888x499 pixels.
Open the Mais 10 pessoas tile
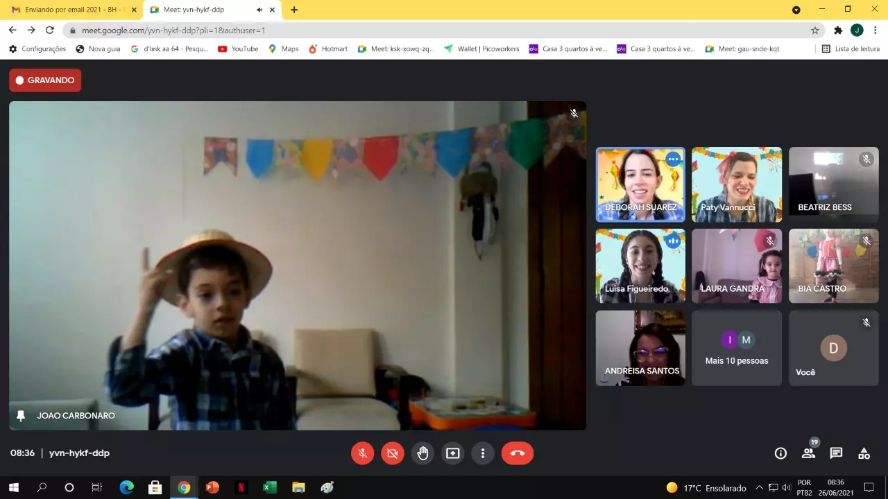coord(737,348)
